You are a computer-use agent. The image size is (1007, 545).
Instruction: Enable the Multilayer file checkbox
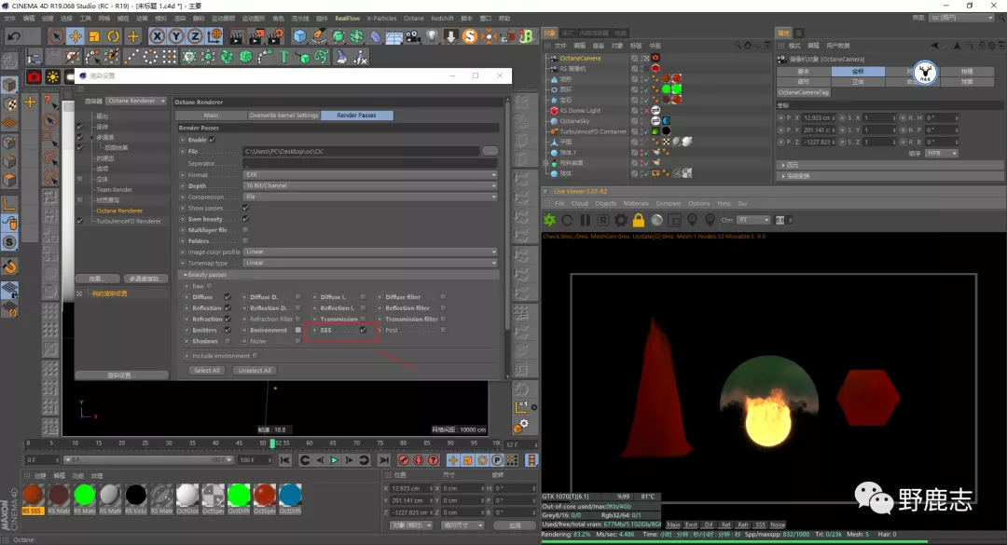pyautogui.click(x=245, y=230)
